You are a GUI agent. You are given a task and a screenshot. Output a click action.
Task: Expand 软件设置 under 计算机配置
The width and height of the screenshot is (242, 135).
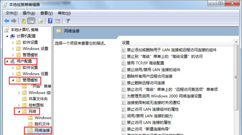pos(13,43)
